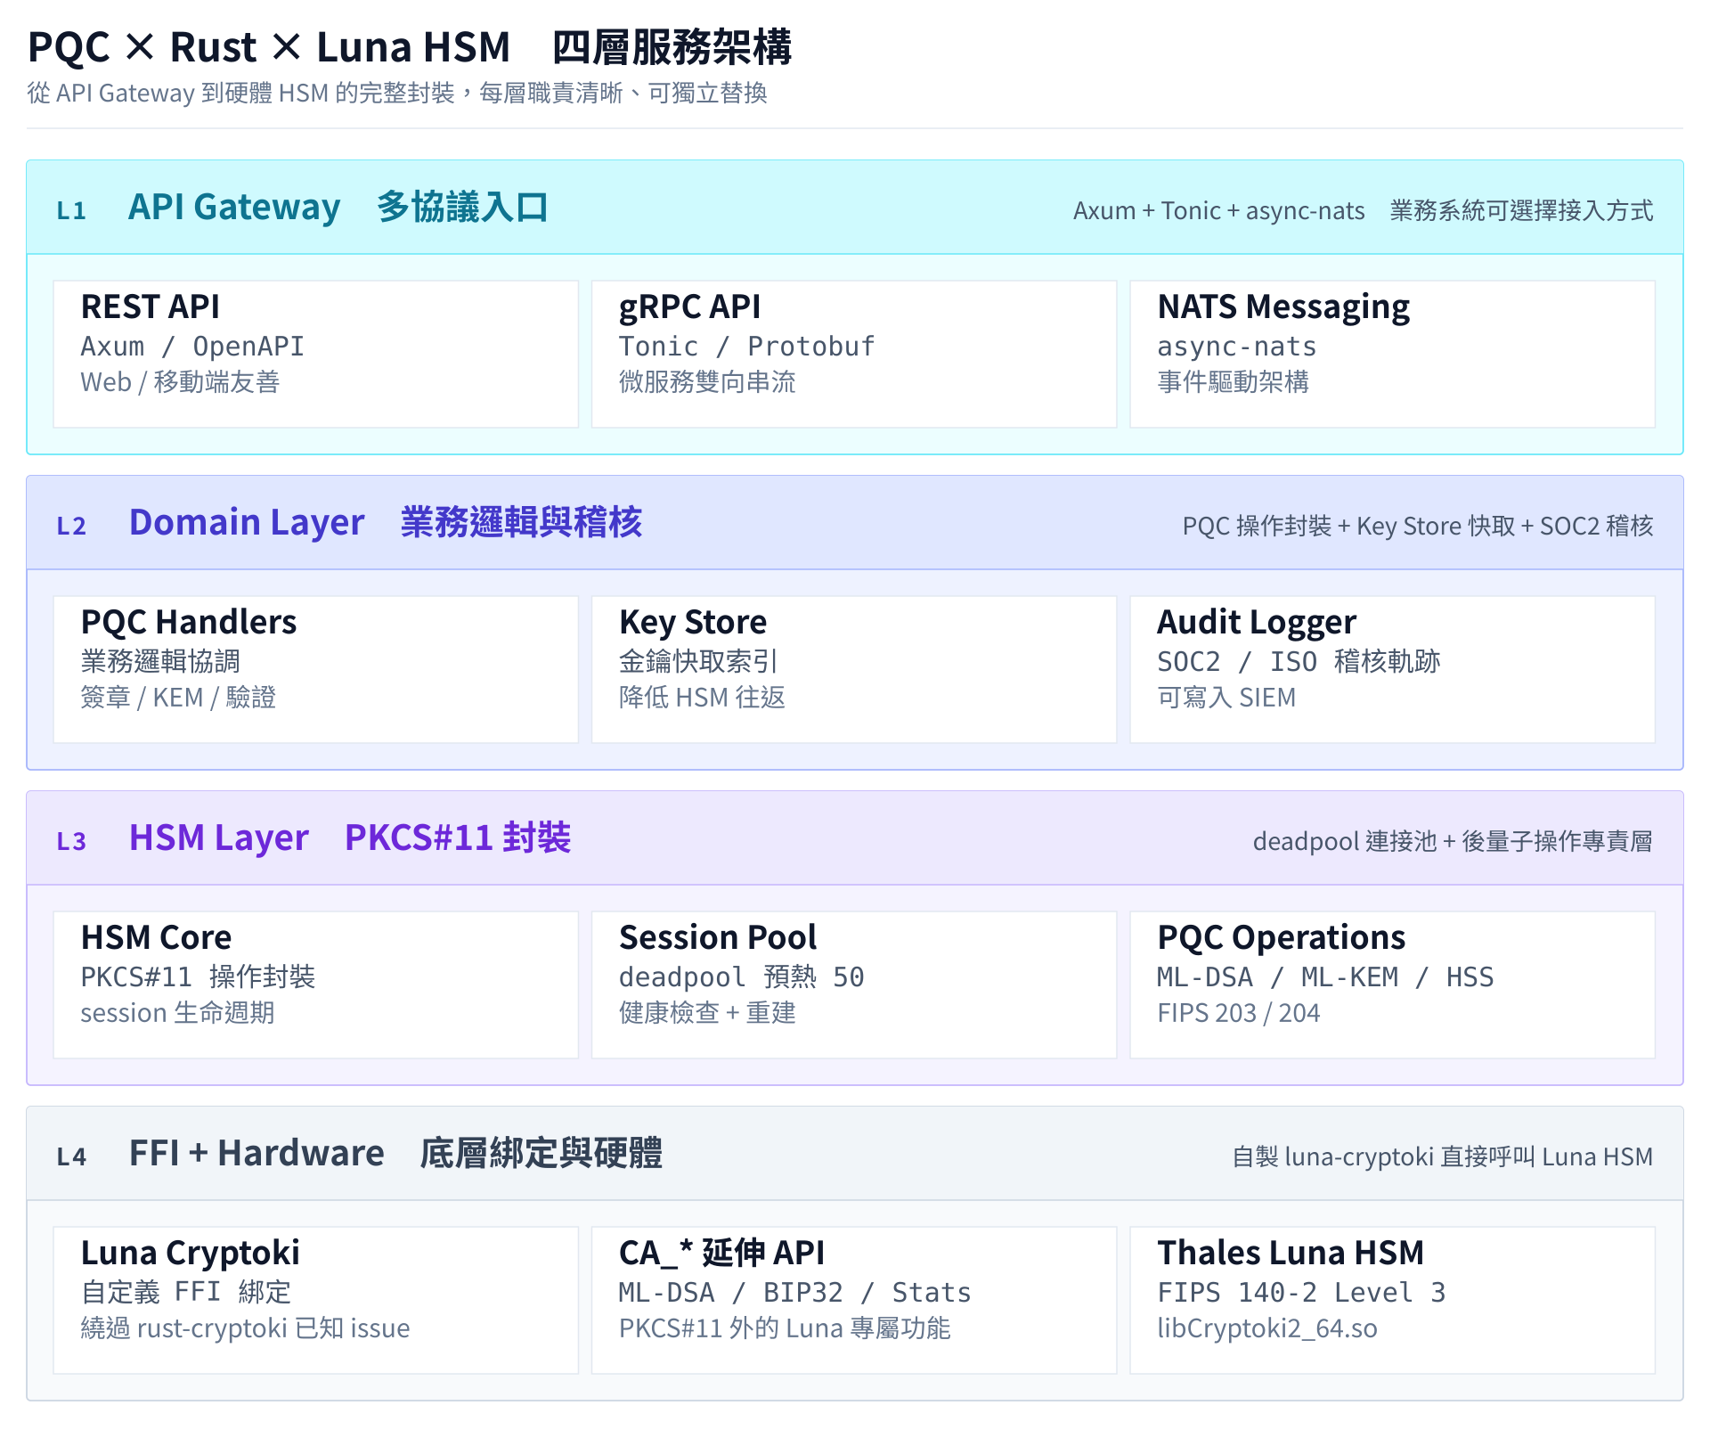Click the CA_* 延伸 API card title

click(721, 1253)
